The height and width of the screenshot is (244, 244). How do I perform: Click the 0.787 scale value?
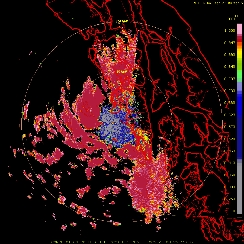tap(230, 79)
